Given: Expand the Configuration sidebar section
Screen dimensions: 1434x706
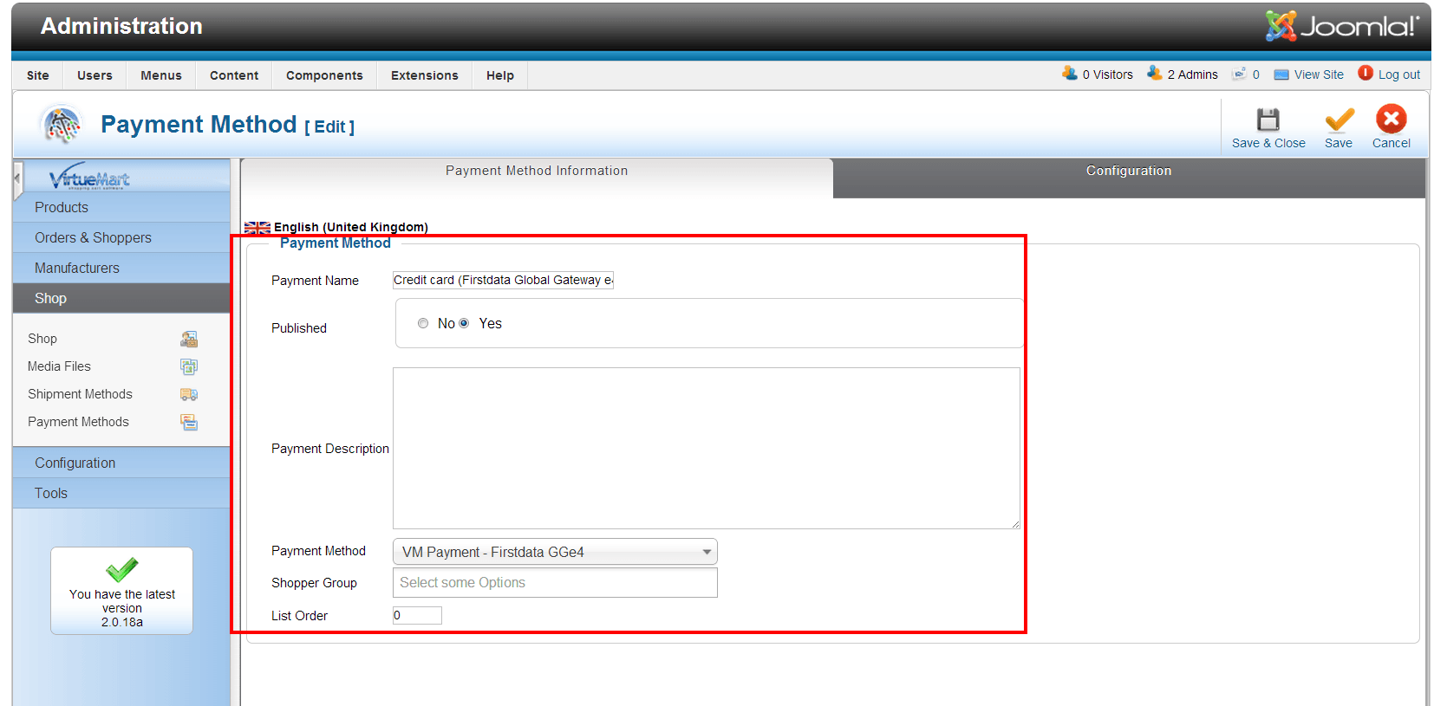Looking at the screenshot, I should [121, 463].
